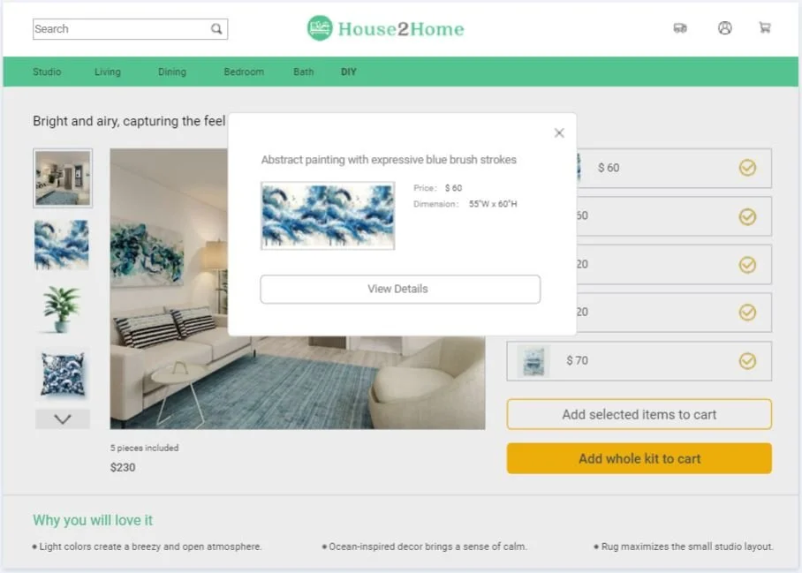Uncheck the $70 item checkmark
Image resolution: width=802 pixels, height=573 pixels.
[746, 361]
